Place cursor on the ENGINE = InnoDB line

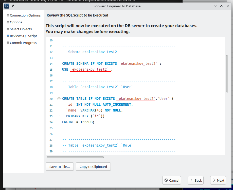(x=78, y=122)
